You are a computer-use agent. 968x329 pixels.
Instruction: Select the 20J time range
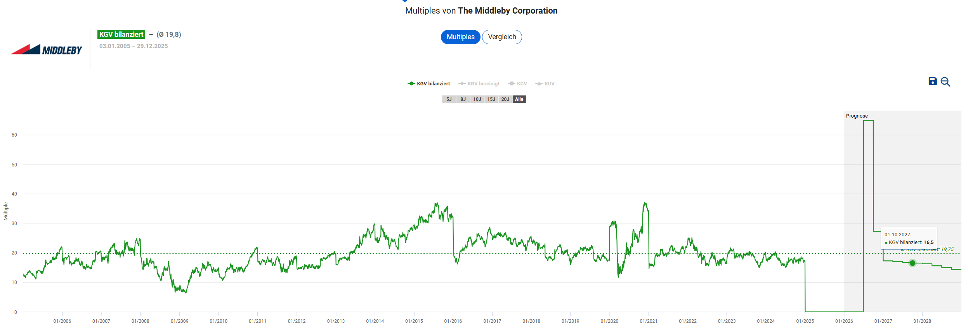click(x=505, y=99)
